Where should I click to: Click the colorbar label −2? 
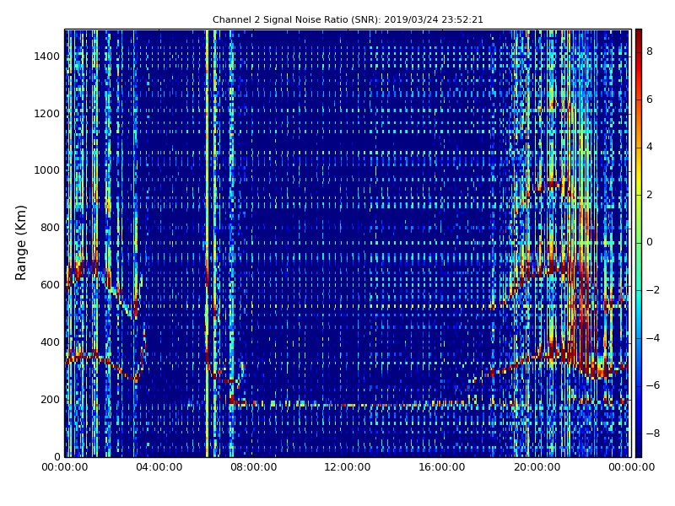coord(652,290)
